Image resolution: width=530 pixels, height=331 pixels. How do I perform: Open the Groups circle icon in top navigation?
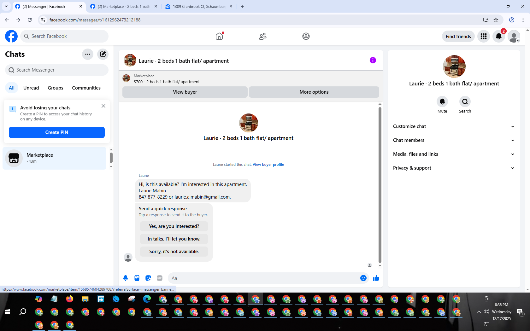[306, 36]
